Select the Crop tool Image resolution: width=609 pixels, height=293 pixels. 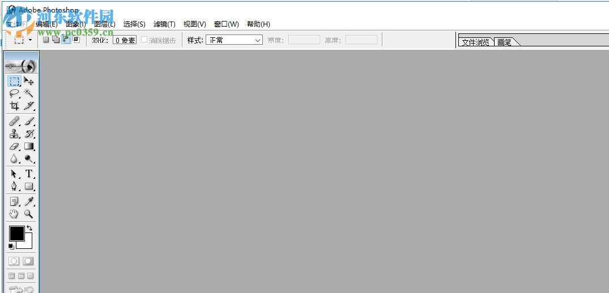pos(14,105)
